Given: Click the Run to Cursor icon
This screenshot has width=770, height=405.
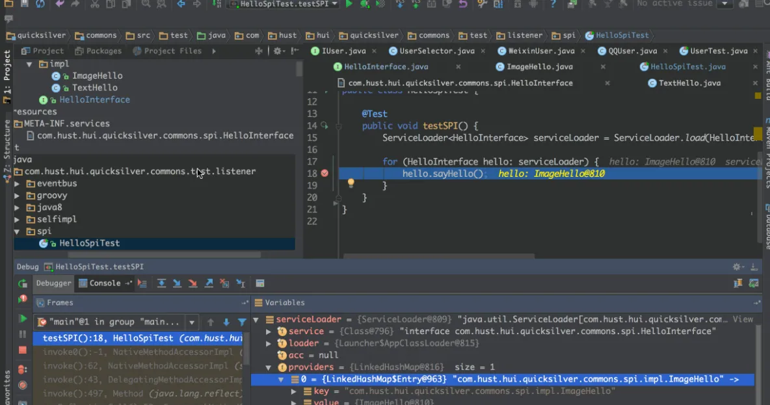Looking at the screenshot, I should coord(241,283).
